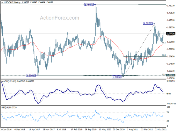Viewport: 176px width, 132px height.
Task: Click the USDCAD.Weekly chart title text
Action: point(12,2)
